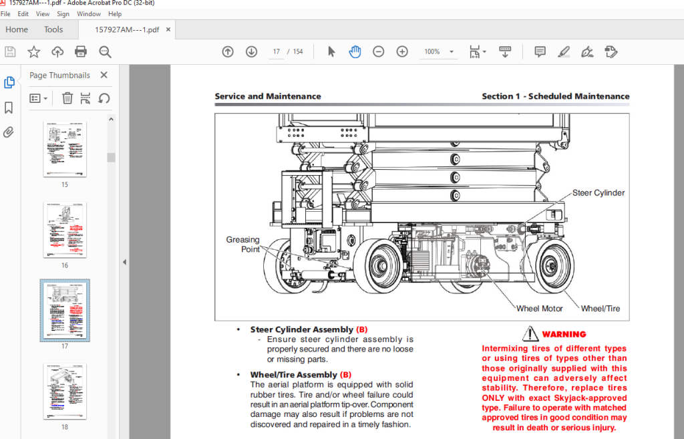This screenshot has height=439, width=684.
Task: Zoom in with plus icon
Action: tap(401, 52)
